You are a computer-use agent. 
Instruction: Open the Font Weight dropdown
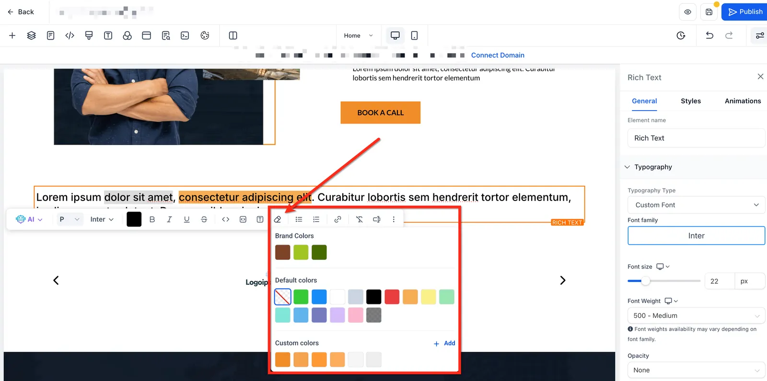(x=696, y=315)
